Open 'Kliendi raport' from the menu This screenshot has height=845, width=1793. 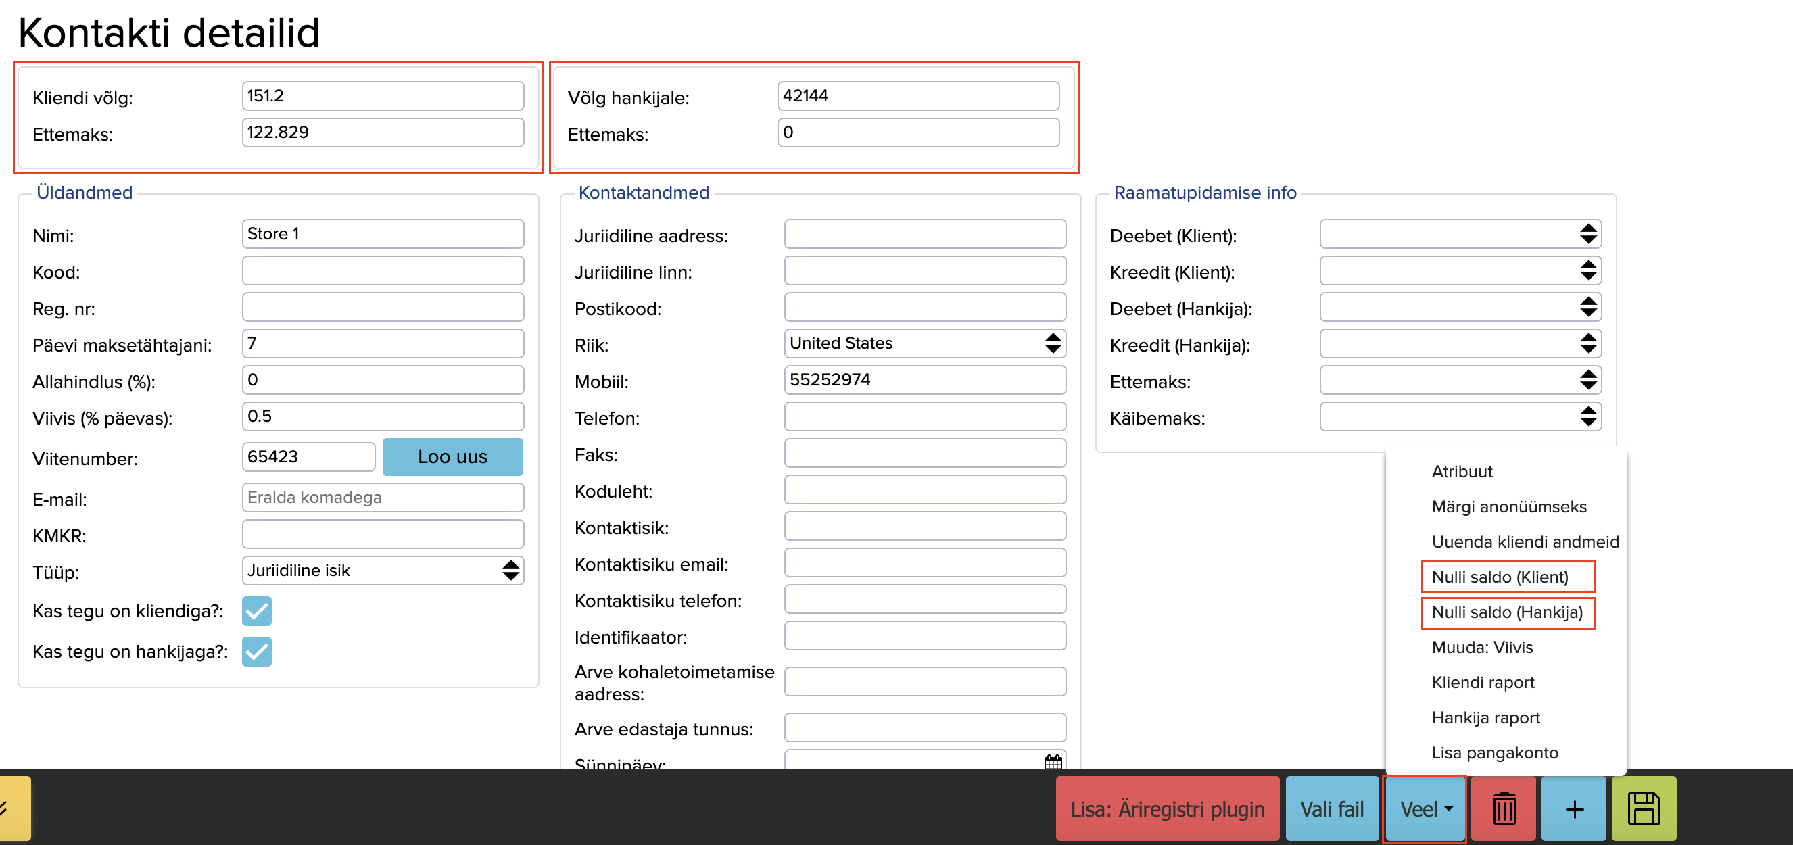[1483, 682]
